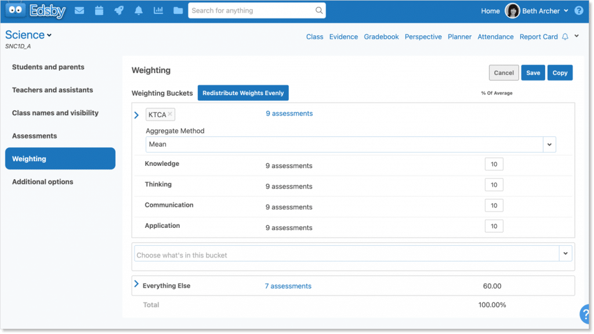
Task: Open the 7 assessments link
Action: tap(288, 286)
